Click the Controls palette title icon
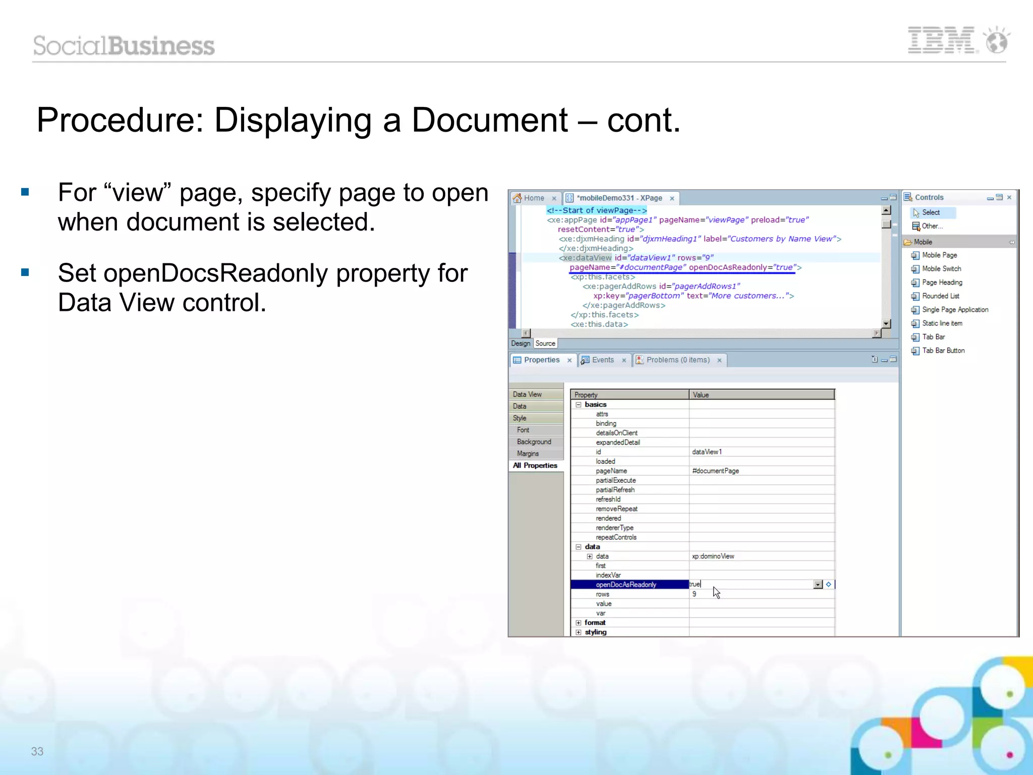Image resolution: width=1033 pixels, height=775 pixels. 908,197
